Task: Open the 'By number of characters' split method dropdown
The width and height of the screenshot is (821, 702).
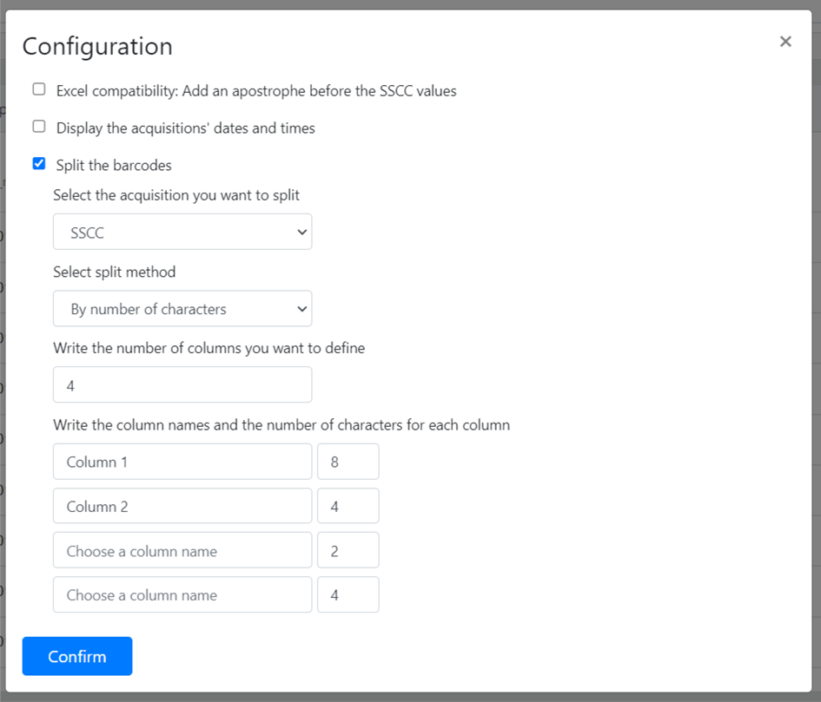Action: pyautogui.click(x=182, y=309)
